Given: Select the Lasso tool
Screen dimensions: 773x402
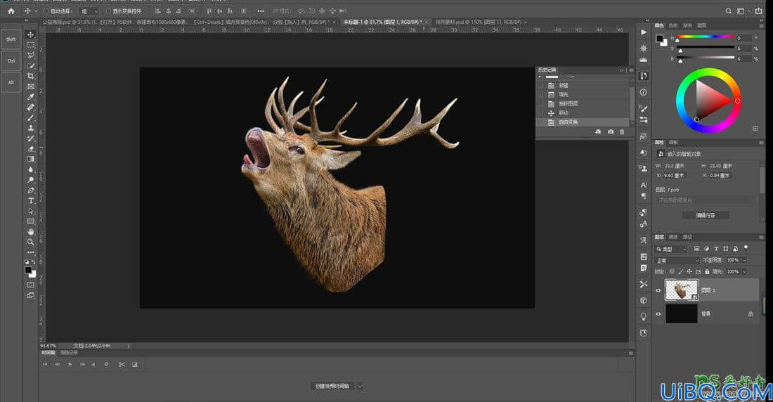Looking at the screenshot, I should 30,56.
